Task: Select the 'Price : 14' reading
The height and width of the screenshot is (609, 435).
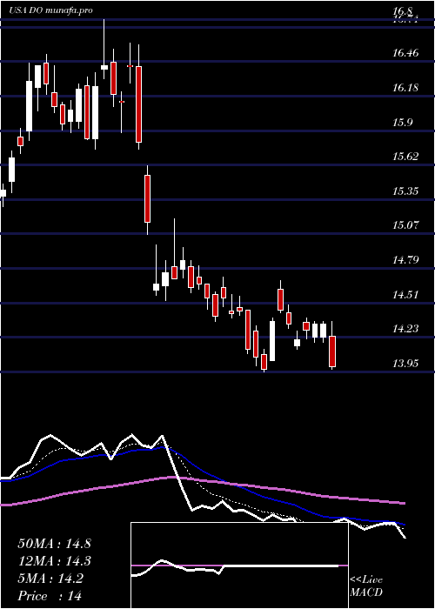Action: pyautogui.click(x=50, y=596)
